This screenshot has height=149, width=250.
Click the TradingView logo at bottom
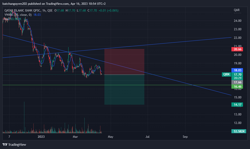14,144
